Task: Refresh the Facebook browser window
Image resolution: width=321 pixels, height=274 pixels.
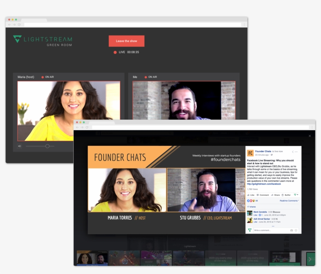Action: tap(87, 127)
